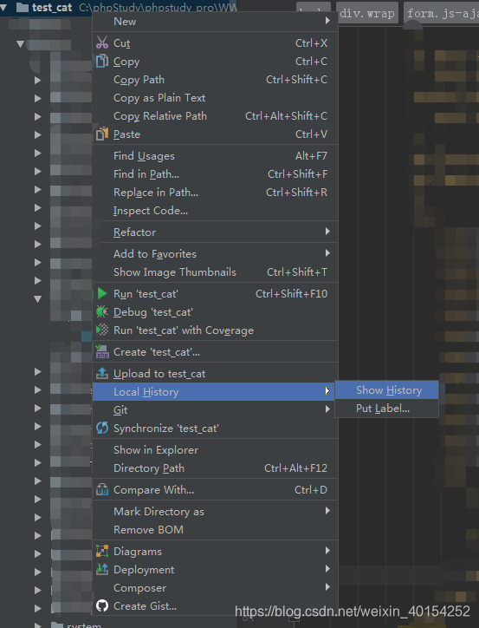
Task: Choose Copy Relative Path
Action: point(215,115)
